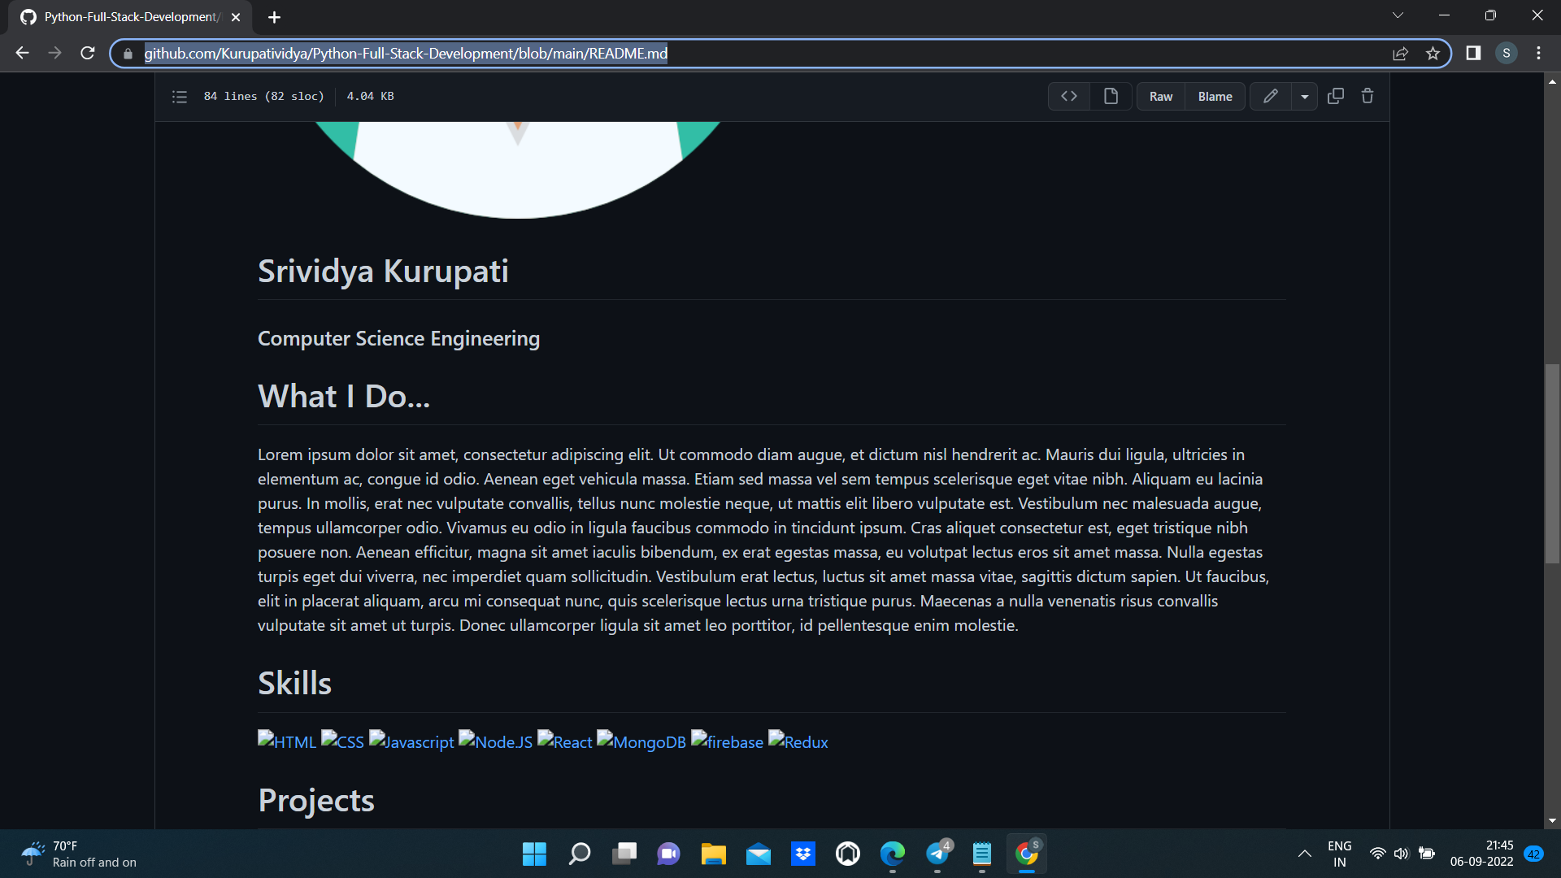Open the README editor with the pencil icon
The height and width of the screenshot is (878, 1561).
[1271, 96]
